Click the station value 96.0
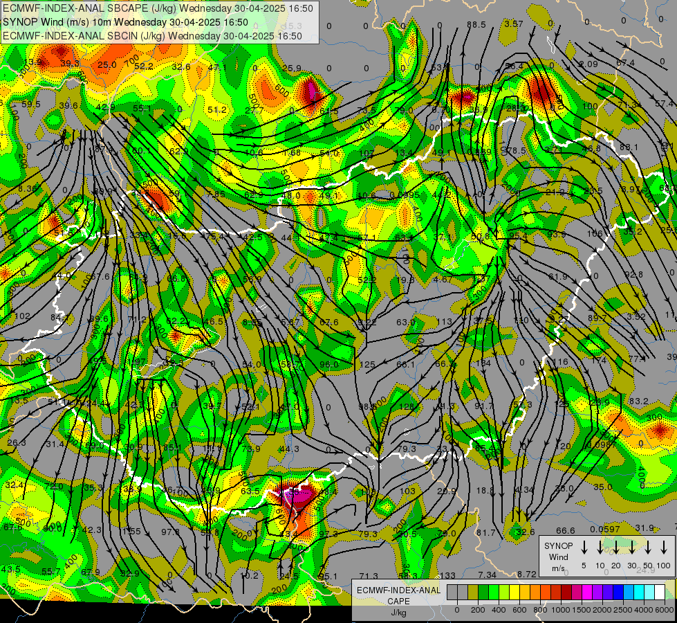The width and height of the screenshot is (677, 623). [329, 365]
